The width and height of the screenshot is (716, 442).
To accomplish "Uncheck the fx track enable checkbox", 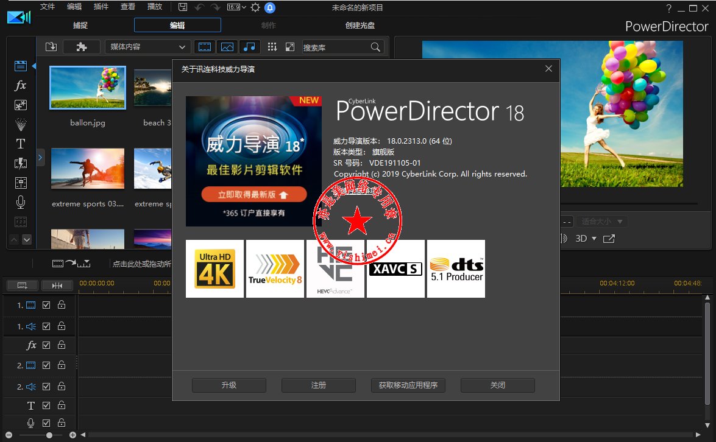I will 46,345.
